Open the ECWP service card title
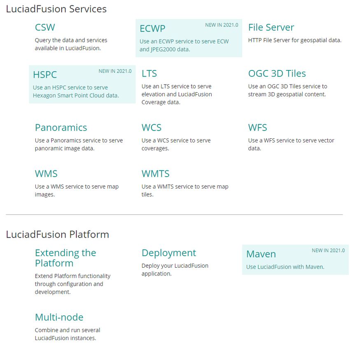The height and width of the screenshot is (350, 350). (152, 28)
